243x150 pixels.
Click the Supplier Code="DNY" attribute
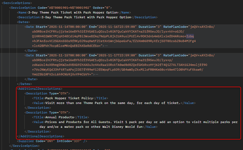(45, 141)
